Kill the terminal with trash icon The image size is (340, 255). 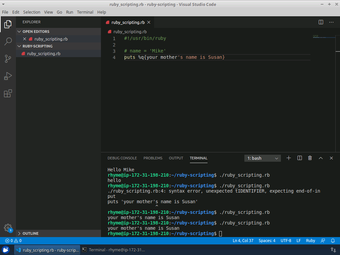click(310, 158)
